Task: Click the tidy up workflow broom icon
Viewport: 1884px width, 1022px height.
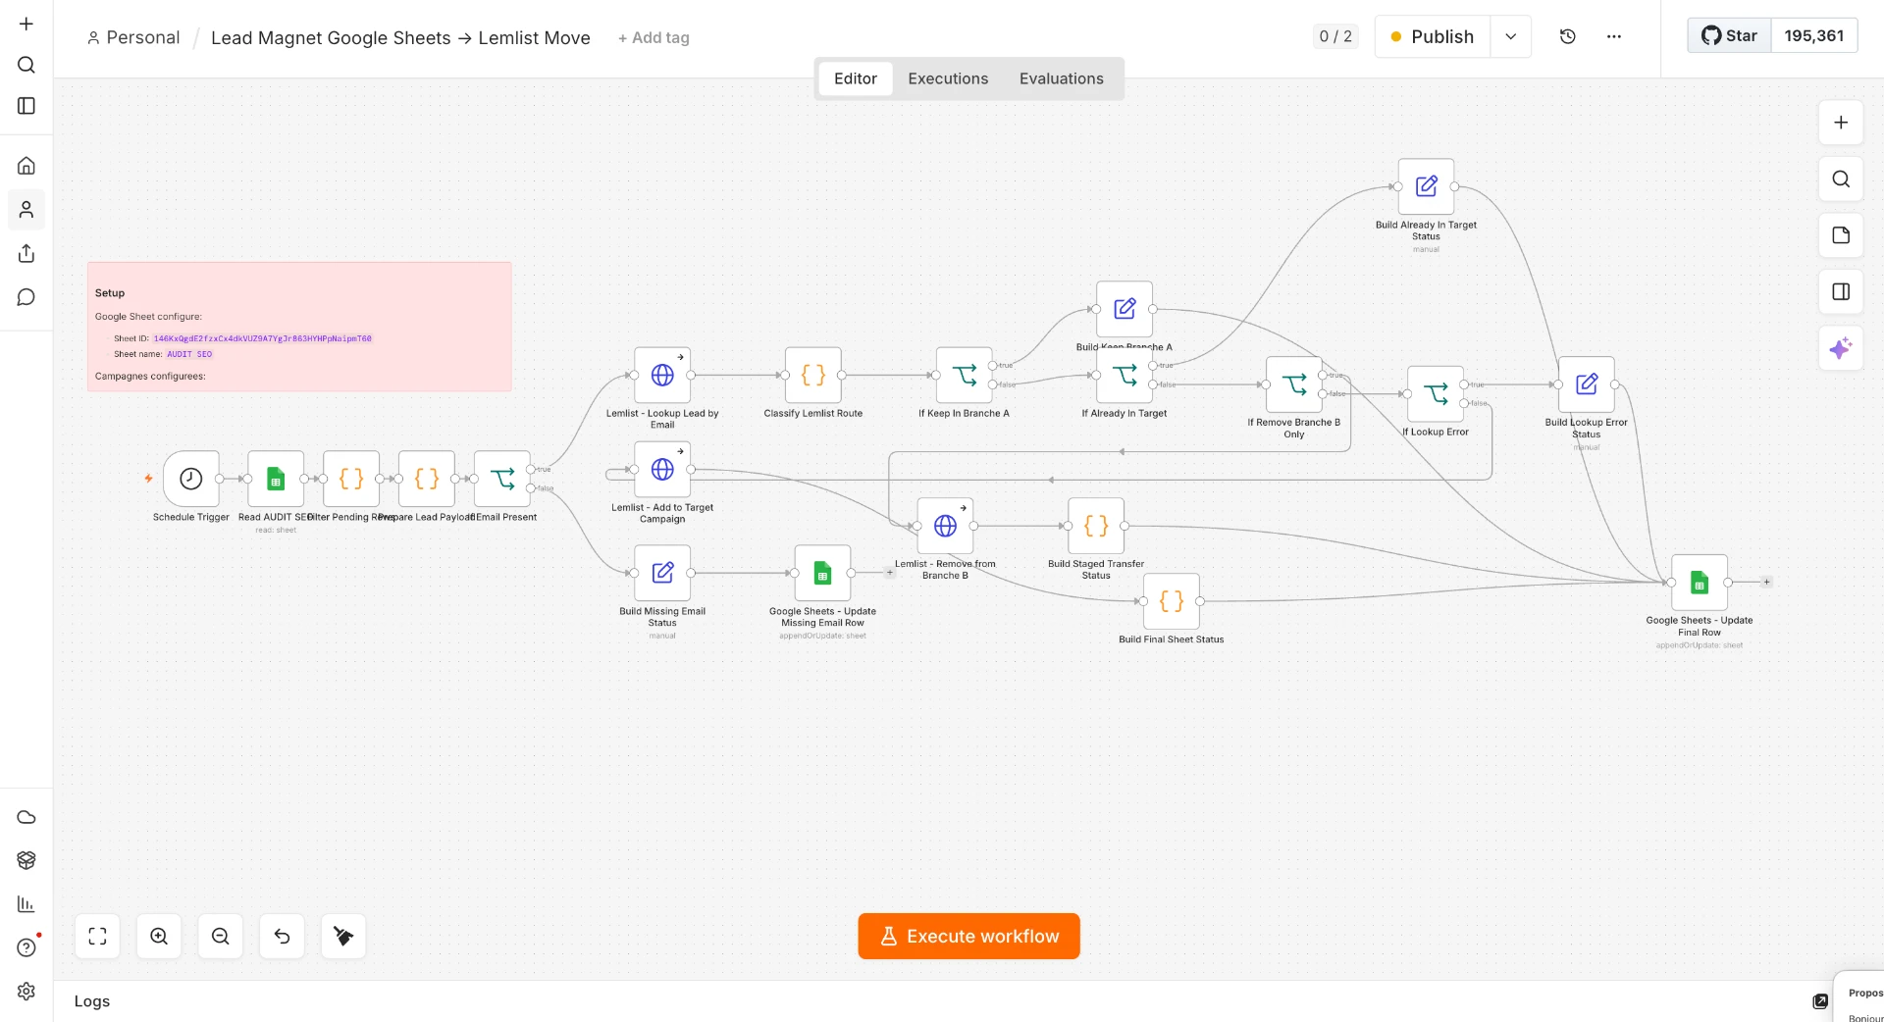Action: (343, 937)
